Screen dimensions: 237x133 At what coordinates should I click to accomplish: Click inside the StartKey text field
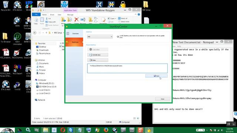[127, 68]
